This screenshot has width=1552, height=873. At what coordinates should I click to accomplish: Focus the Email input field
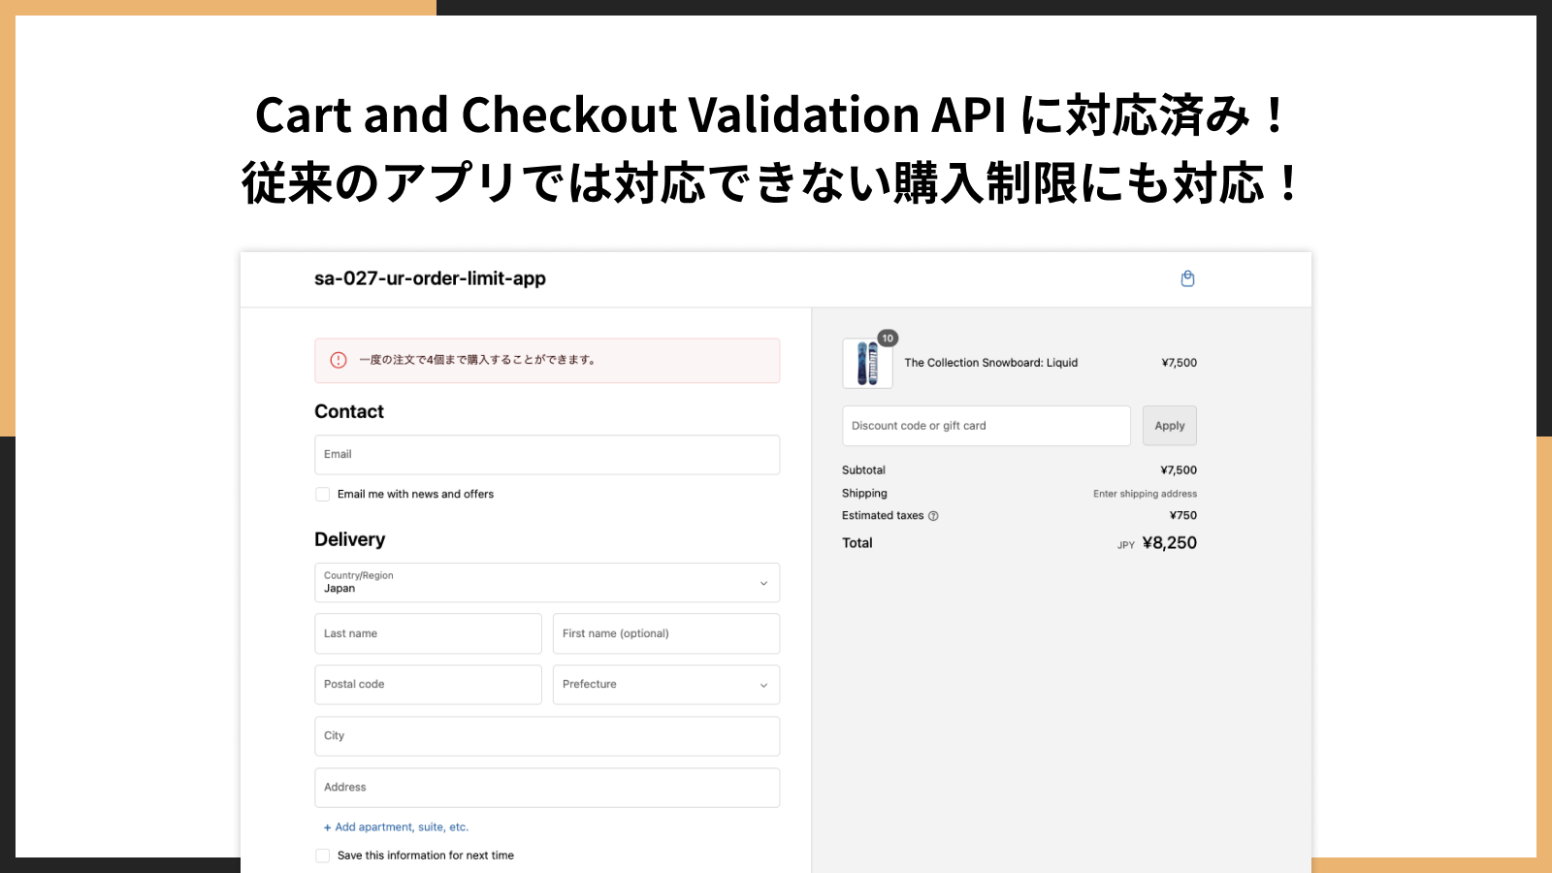[x=547, y=455]
